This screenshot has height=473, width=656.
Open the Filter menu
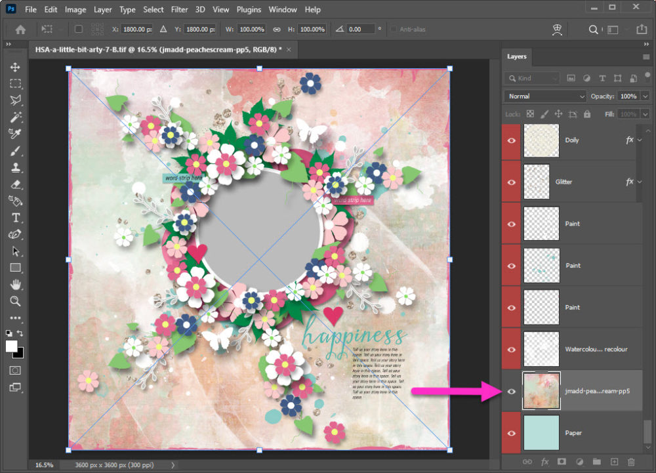[179, 10]
